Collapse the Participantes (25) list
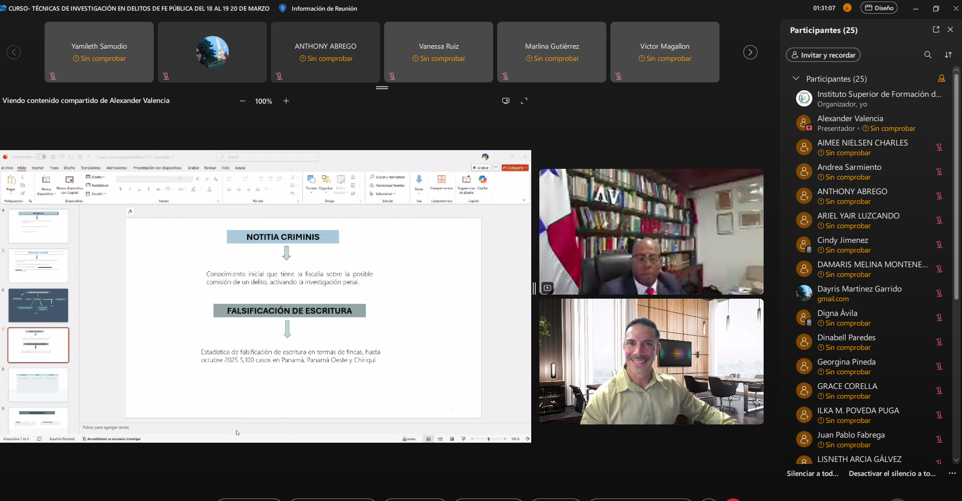The image size is (962, 501). [x=796, y=79]
